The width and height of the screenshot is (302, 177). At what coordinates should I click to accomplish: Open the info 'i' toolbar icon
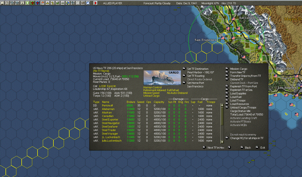pos(22,3)
